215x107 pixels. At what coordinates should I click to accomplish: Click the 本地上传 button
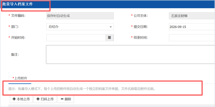tap(21, 99)
